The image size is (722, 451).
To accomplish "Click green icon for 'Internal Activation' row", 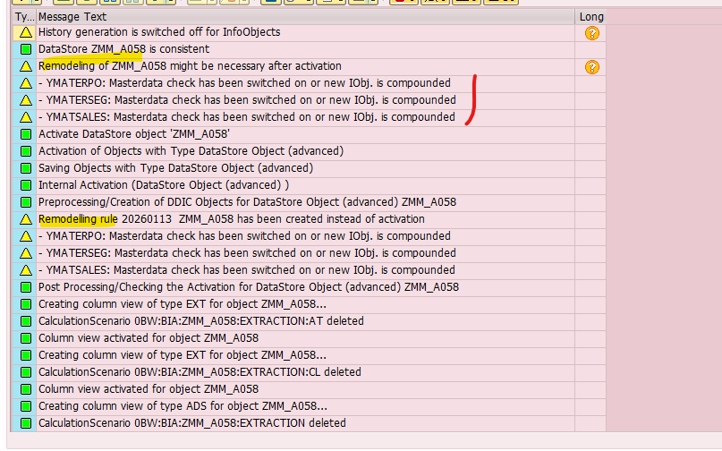I will (x=26, y=185).
